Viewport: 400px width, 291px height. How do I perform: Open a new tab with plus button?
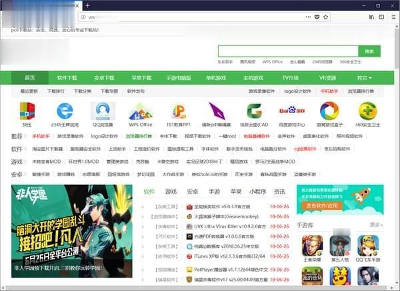(87, 5)
